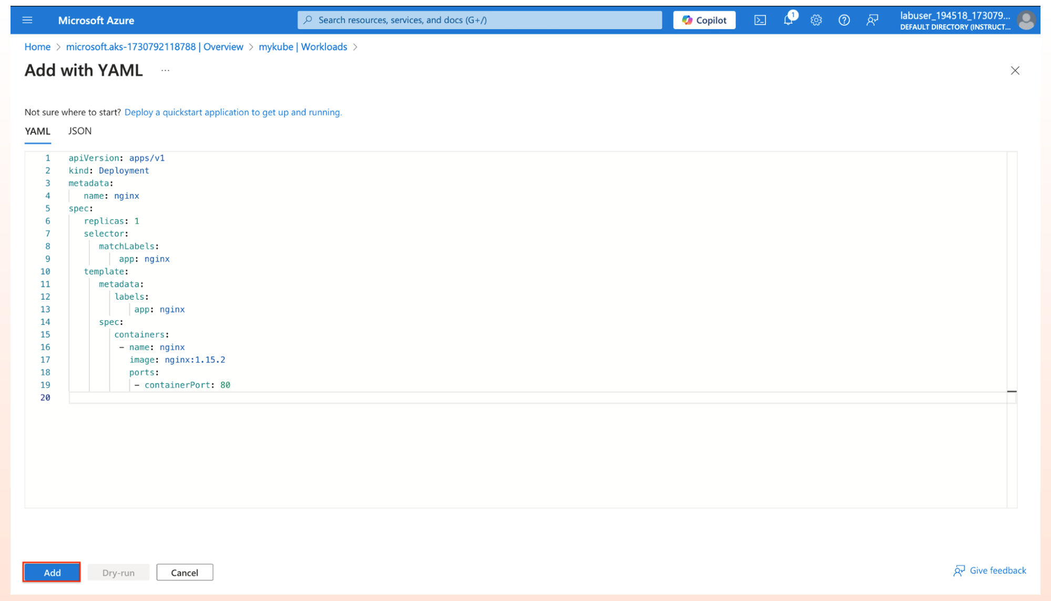Image resolution: width=1051 pixels, height=601 pixels.
Task: Click the Cancel button
Action: pos(185,572)
